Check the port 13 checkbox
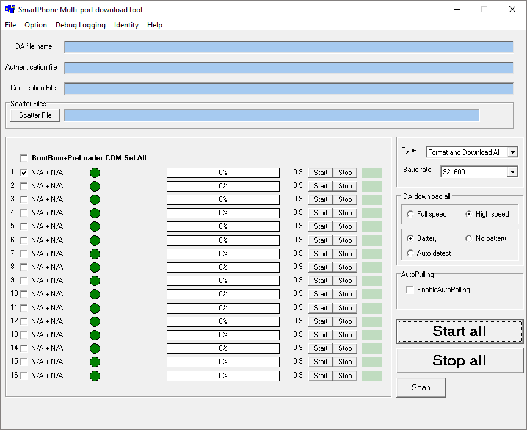Viewport: 527px width, 430px height. (24, 335)
